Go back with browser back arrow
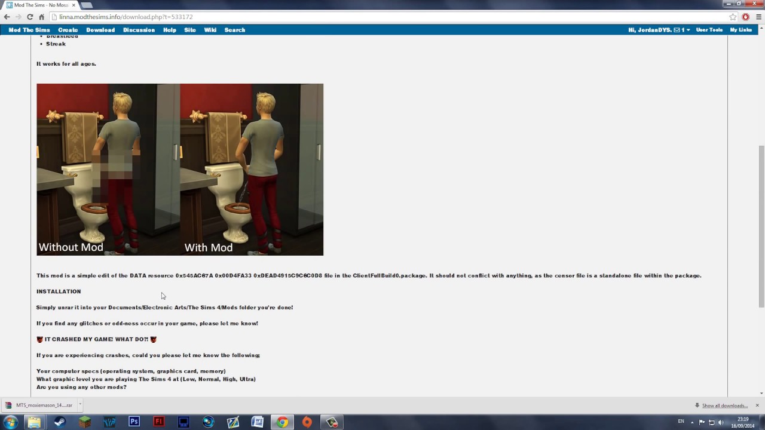The image size is (765, 430). point(7,17)
